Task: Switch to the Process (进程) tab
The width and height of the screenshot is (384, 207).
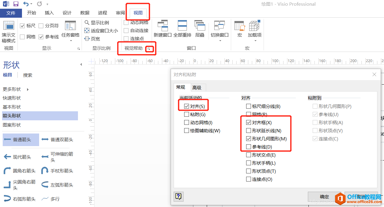Action: coord(103,13)
